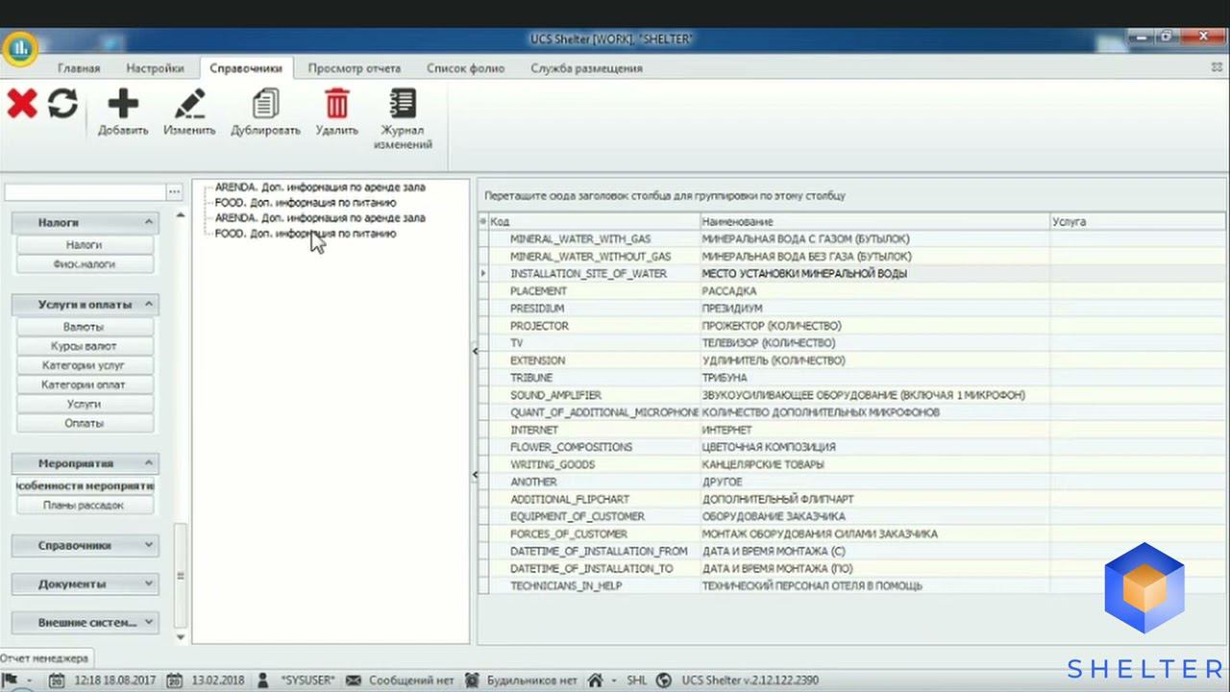Select the SOUND_AMPLIFIER code cell
This screenshot has width=1230, height=692.
595,395
